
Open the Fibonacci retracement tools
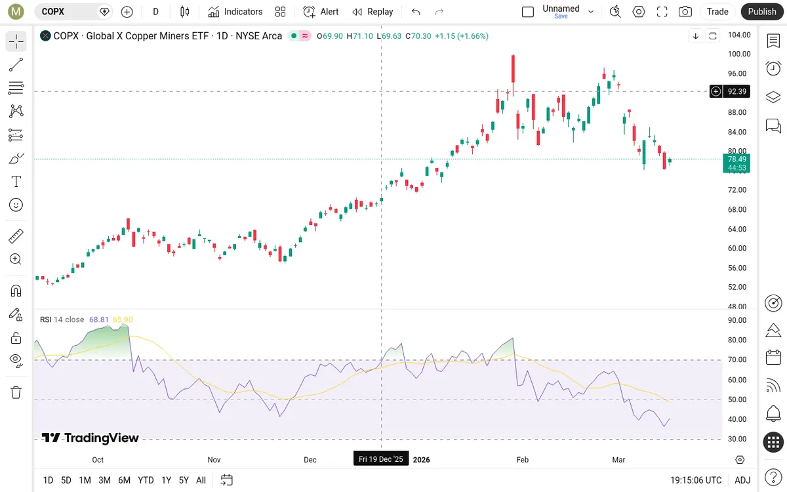(16, 88)
